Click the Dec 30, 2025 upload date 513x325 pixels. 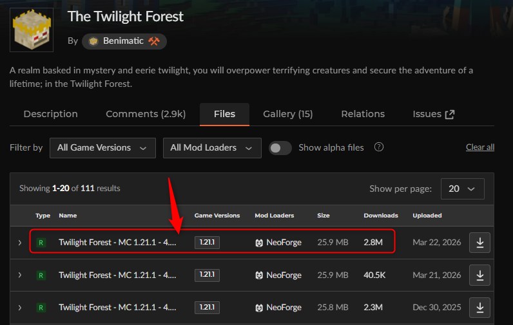(x=437, y=308)
